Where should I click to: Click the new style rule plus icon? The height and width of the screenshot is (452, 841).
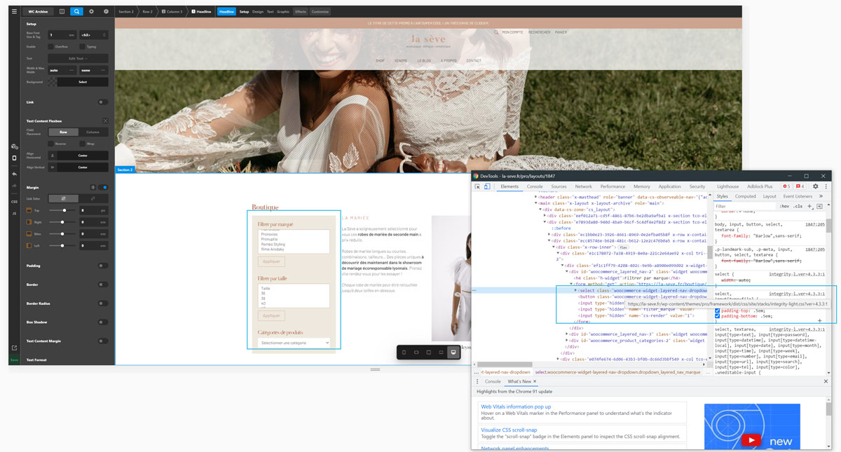(x=809, y=206)
